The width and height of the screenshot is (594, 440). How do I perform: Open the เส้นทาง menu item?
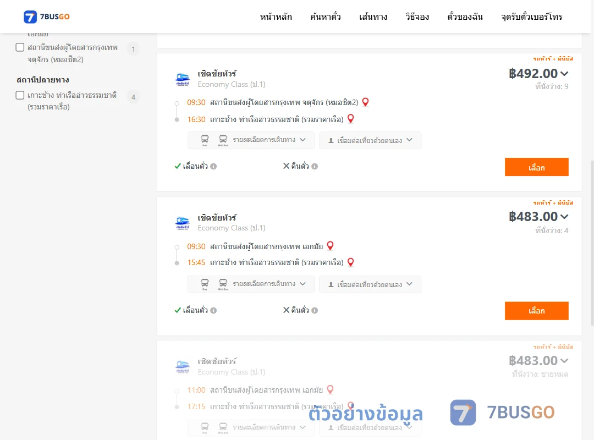point(373,16)
